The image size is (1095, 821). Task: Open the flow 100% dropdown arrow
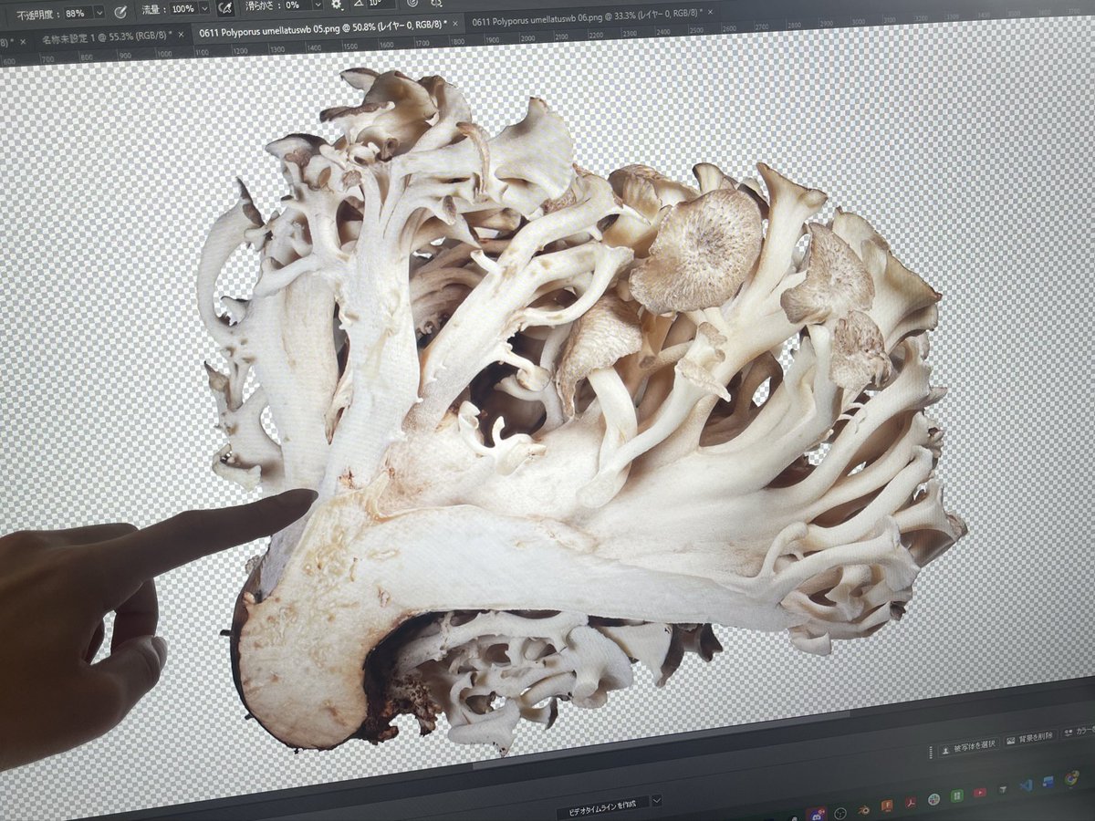203,8
